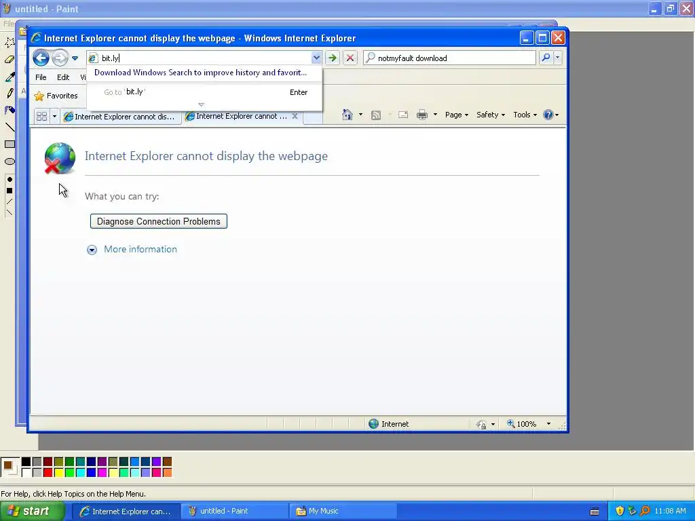The image size is (695, 521).
Task: Click the search box with notmyfault download
Action: tap(450, 58)
